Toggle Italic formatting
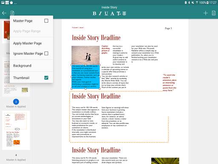The width and height of the screenshot is (218, 164). [100, 13]
